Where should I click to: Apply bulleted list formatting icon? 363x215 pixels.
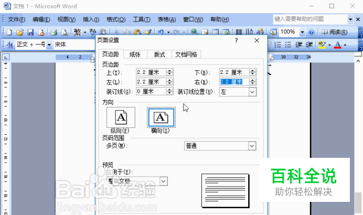click(288, 44)
